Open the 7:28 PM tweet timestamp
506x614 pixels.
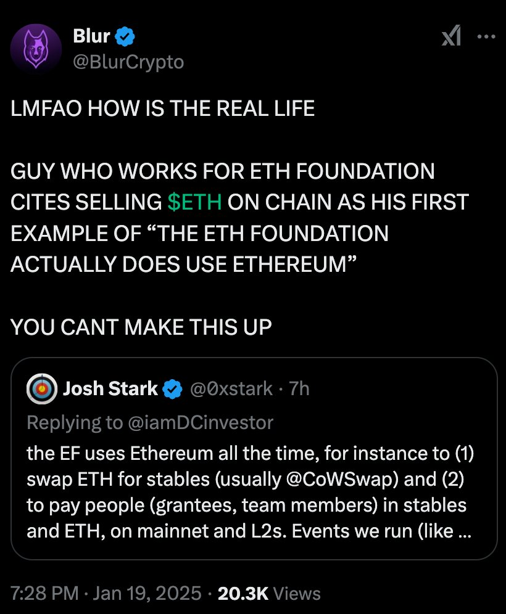[x=44, y=594]
